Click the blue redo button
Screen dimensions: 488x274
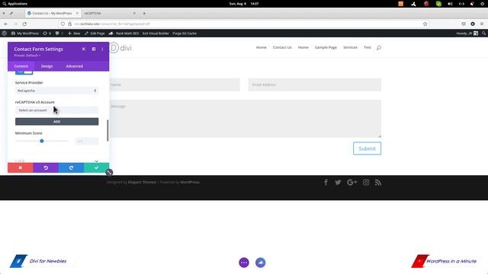[71, 167]
